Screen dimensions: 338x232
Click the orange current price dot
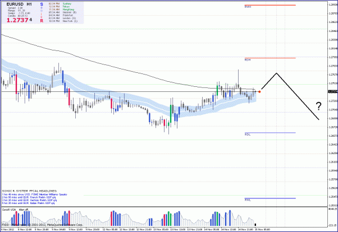click(x=259, y=92)
